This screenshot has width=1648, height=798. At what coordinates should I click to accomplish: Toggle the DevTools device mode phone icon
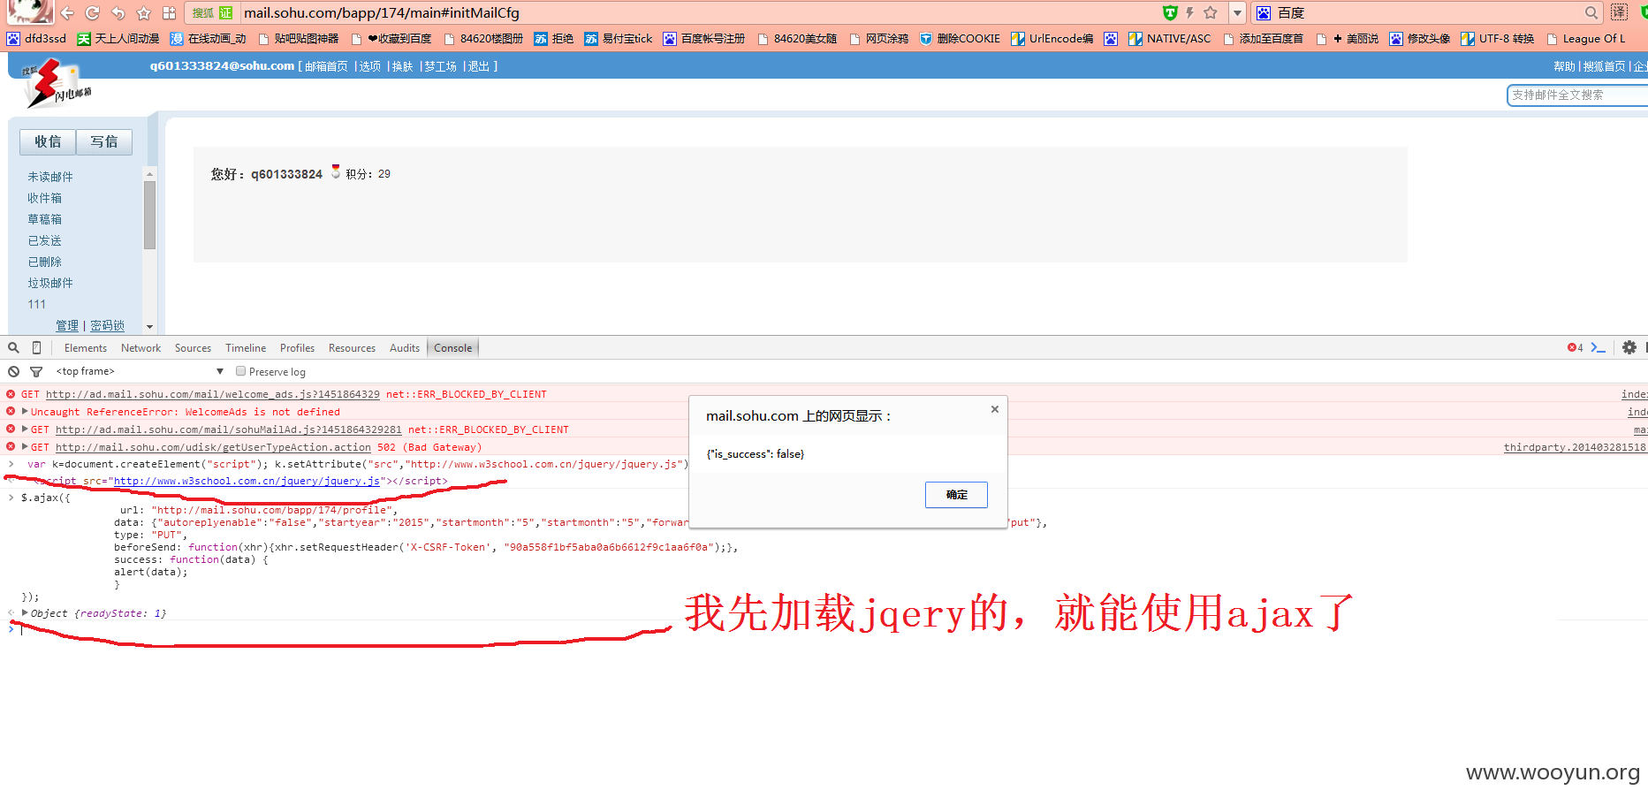point(36,347)
